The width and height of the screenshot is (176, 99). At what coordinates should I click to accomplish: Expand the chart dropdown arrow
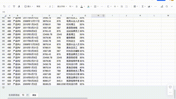(152, 7)
